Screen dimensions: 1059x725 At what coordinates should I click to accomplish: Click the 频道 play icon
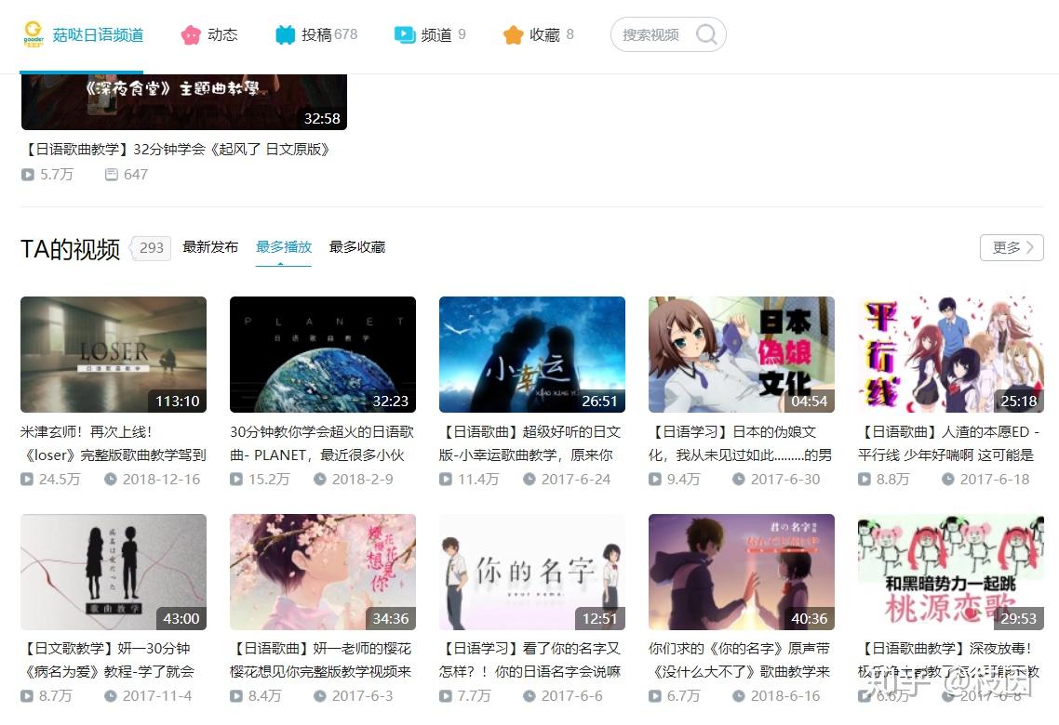(x=405, y=35)
